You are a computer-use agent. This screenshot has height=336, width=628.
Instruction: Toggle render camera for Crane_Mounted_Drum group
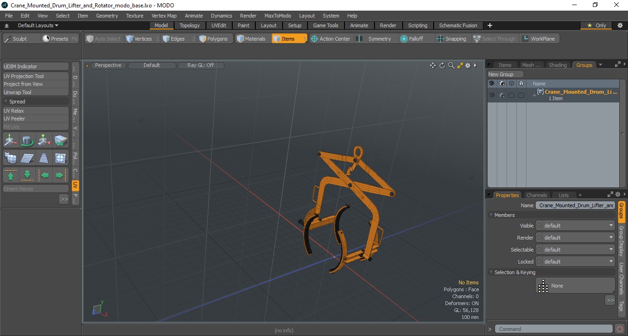point(502,95)
